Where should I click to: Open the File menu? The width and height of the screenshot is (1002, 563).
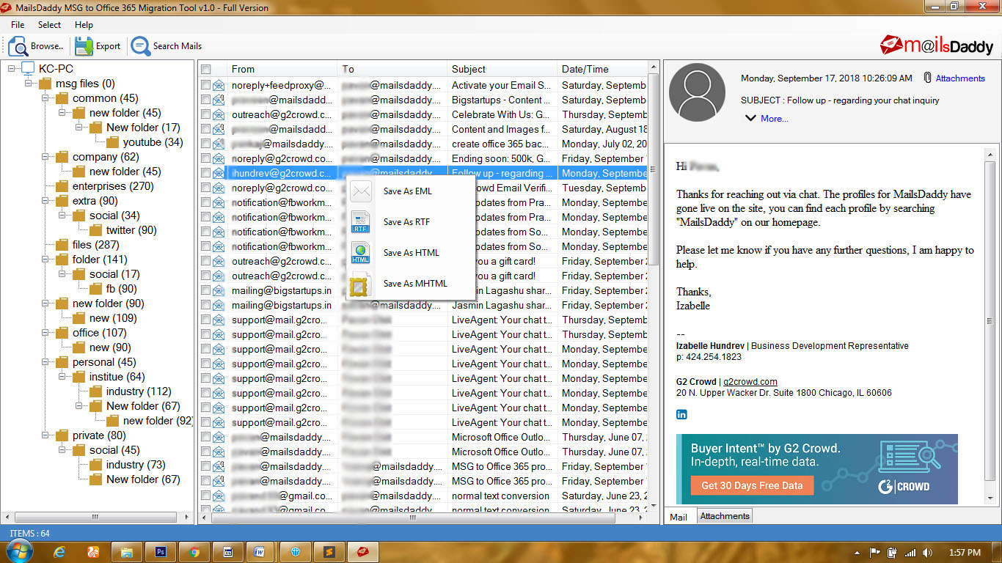(x=18, y=25)
